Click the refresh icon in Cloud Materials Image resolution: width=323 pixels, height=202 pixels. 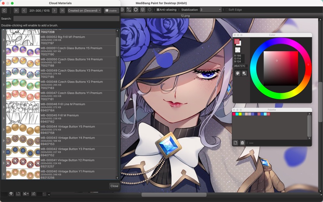(x=4, y=11)
